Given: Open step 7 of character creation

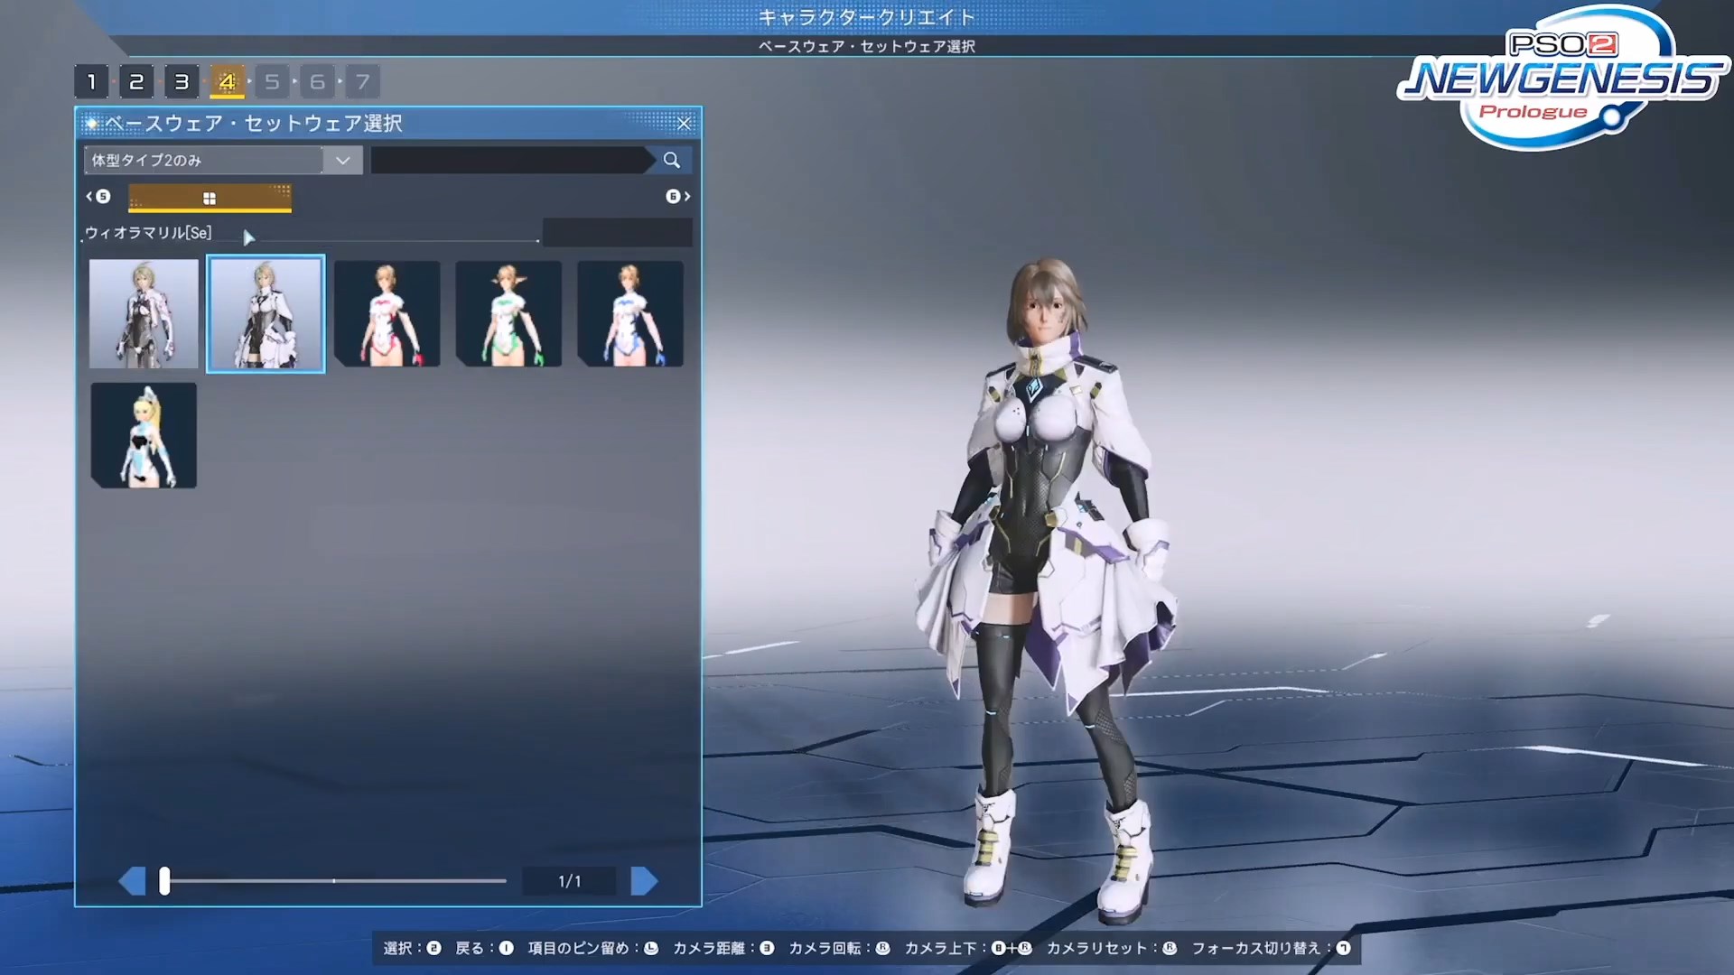Looking at the screenshot, I should pos(362,82).
